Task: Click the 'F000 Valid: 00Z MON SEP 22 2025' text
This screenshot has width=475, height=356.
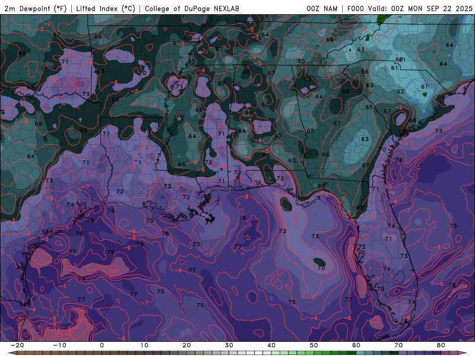Action: coord(410,8)
